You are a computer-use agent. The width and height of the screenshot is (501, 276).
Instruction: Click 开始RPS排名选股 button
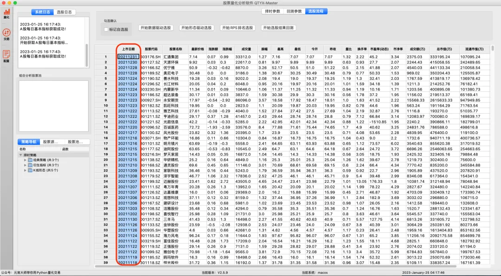[238, 28]
